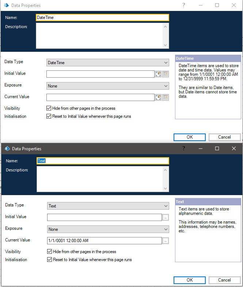
Task: Click the description scroll down arrow in the Text dialog
Action: point(166,188)
